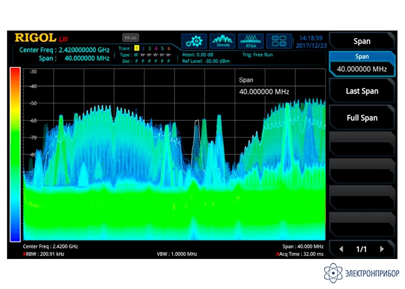Switch to RTSA mode icon

(x=251, y=41)
